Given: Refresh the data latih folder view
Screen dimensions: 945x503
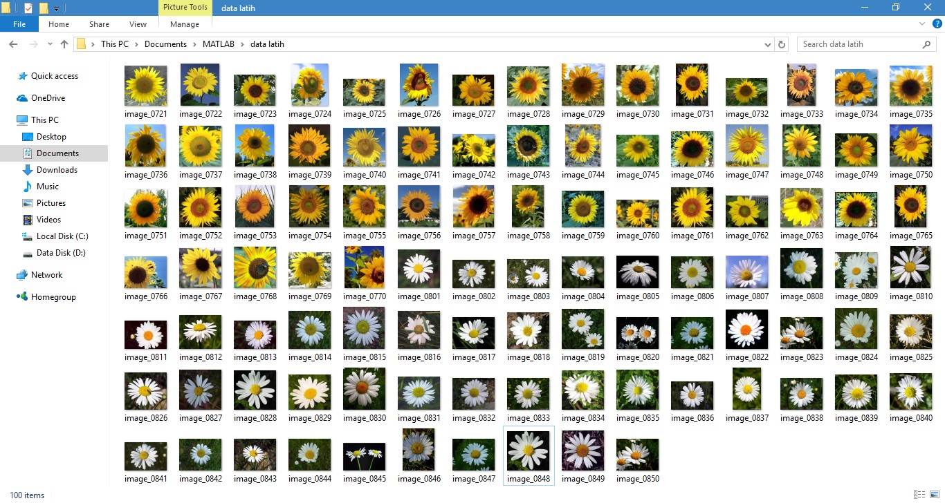Looking at the screenshot, I should point(782,44).
